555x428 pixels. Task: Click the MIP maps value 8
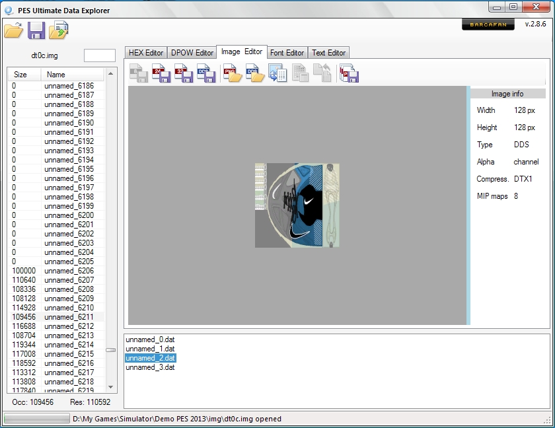click(516, 196)
